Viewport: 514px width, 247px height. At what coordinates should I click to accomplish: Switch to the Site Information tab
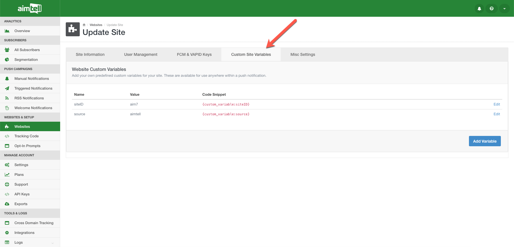coord(90,54)
